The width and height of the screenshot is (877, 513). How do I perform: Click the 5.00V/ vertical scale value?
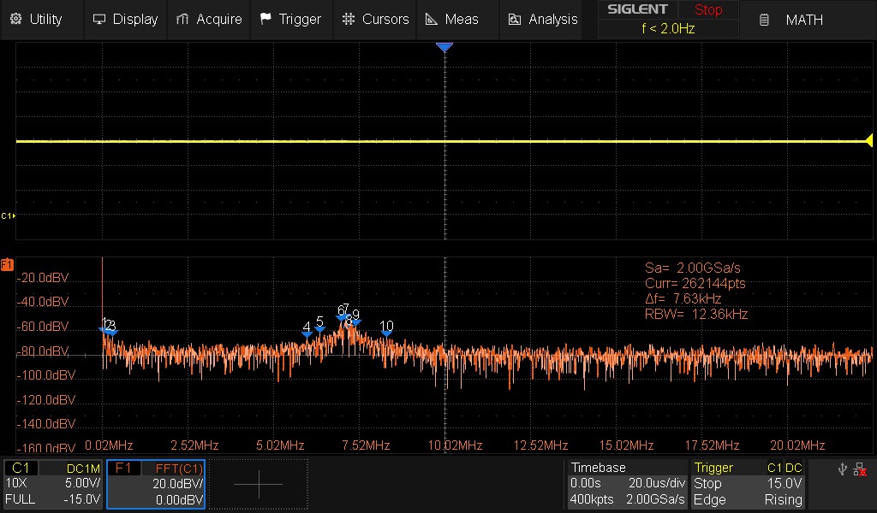point(83,483)
